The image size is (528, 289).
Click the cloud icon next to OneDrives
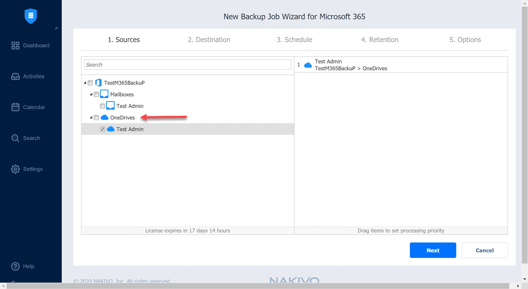click(104, 117)
